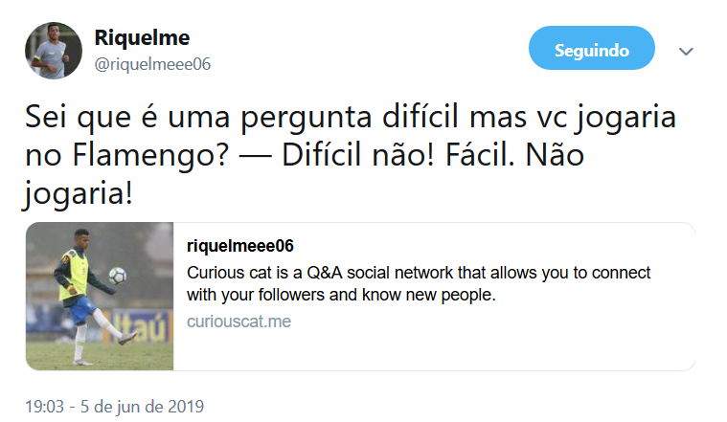
Task: Open the curiouscat.me domain link
Action: tap(239, 322)
